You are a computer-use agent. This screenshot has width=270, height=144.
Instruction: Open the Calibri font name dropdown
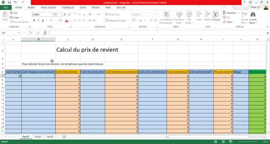click(x=53, y=14)
